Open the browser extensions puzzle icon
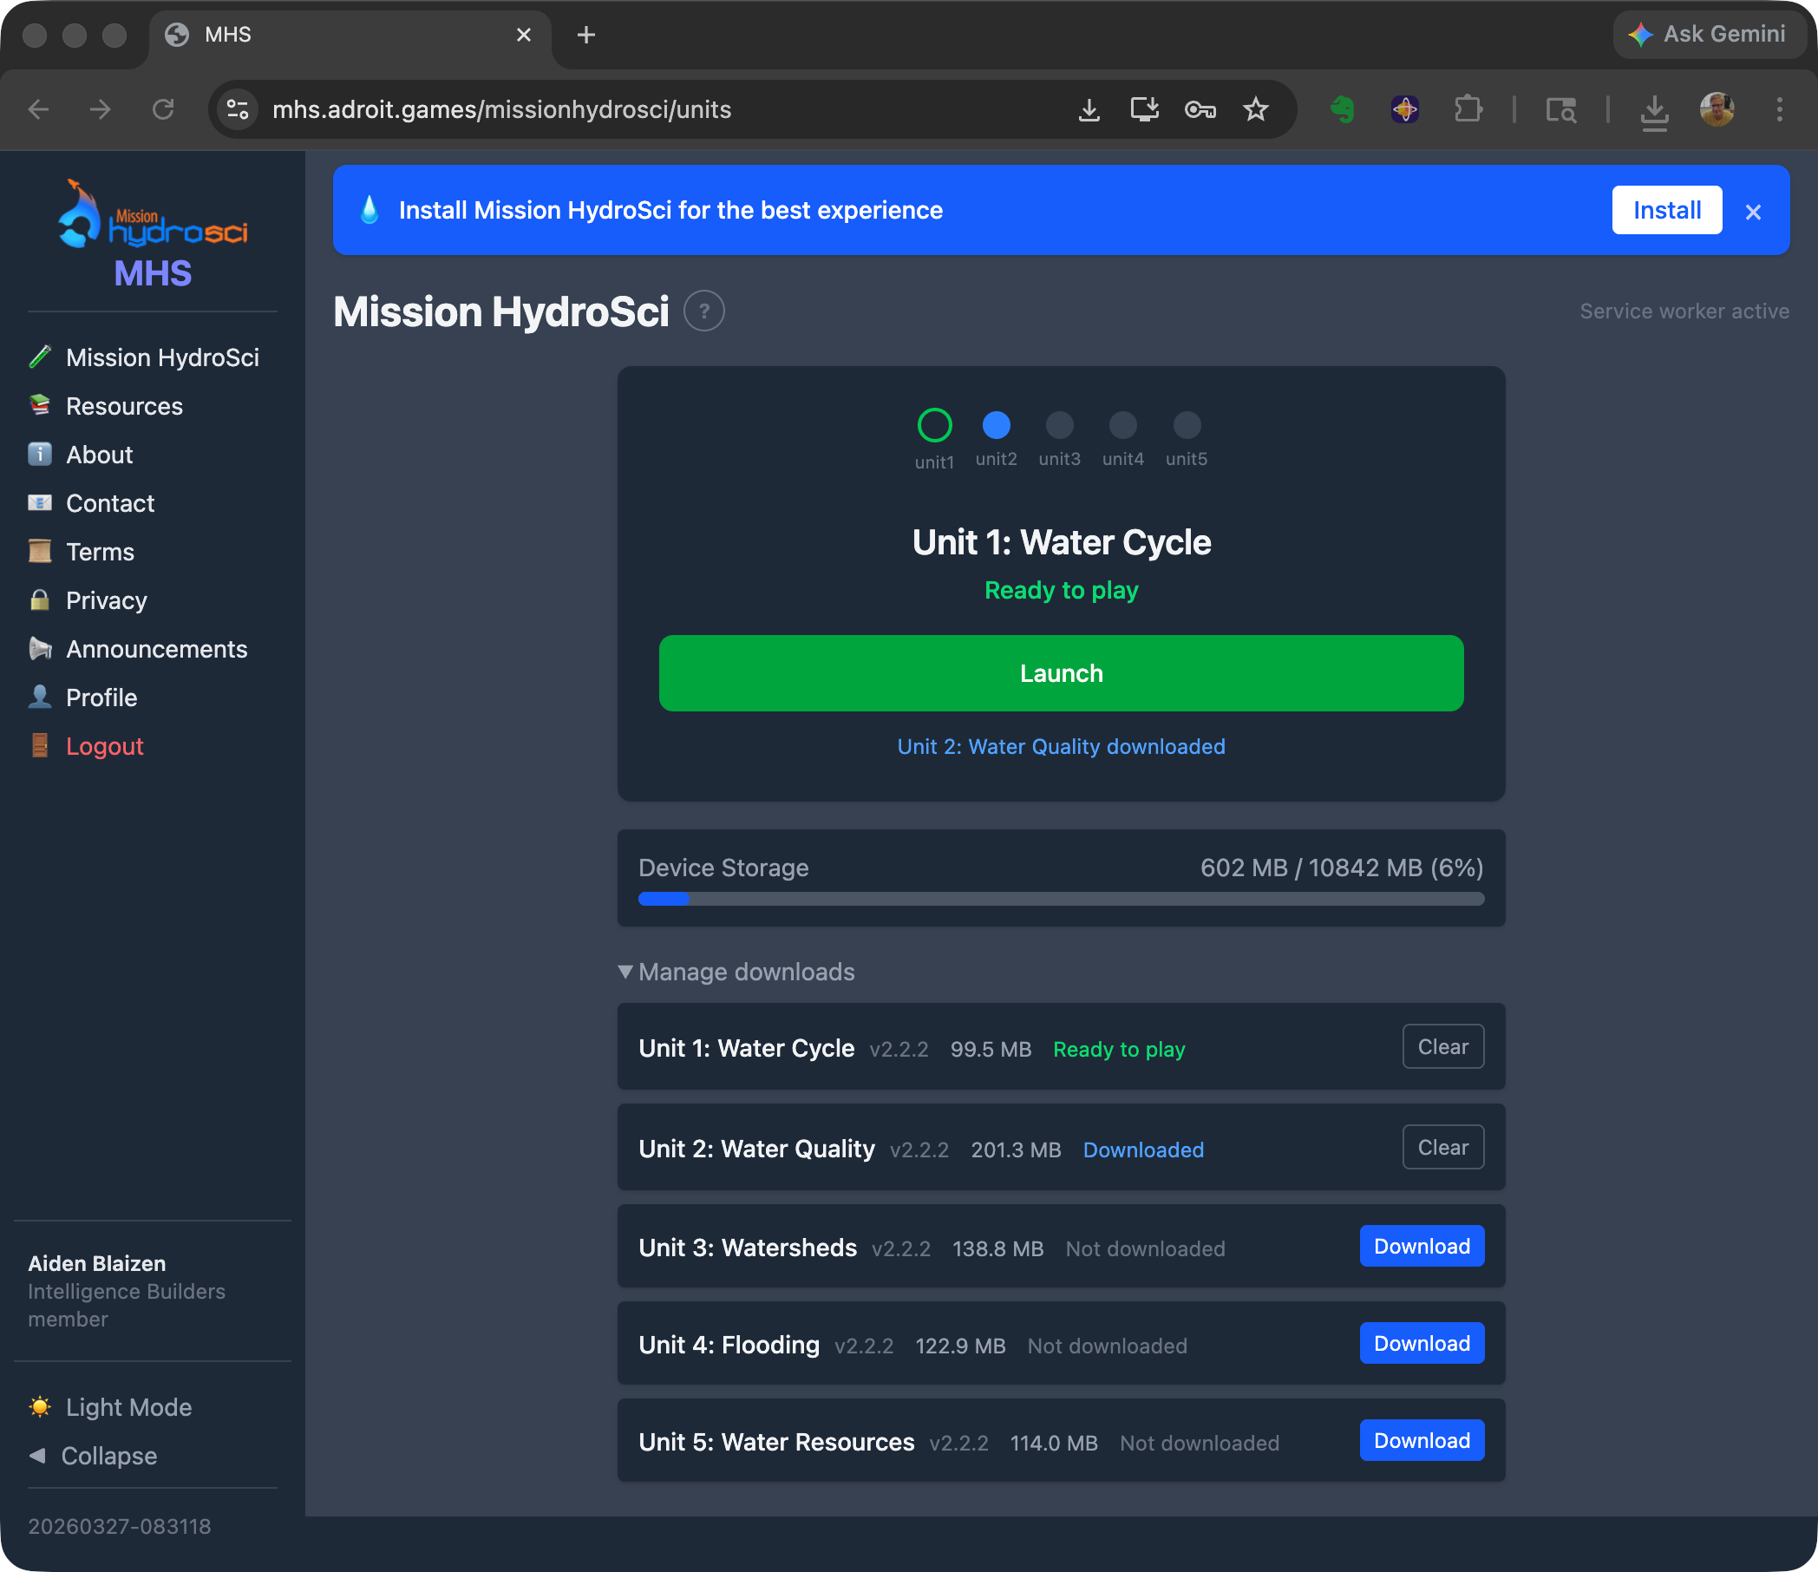Screen dimensions: 1818x1572 point(1468,109)
